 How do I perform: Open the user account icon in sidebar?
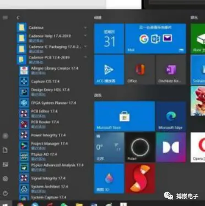click(x=6, y=136)
